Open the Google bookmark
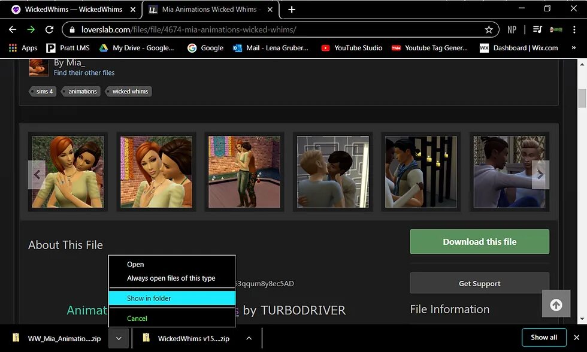The image size is (587, 352). point(205,48)
